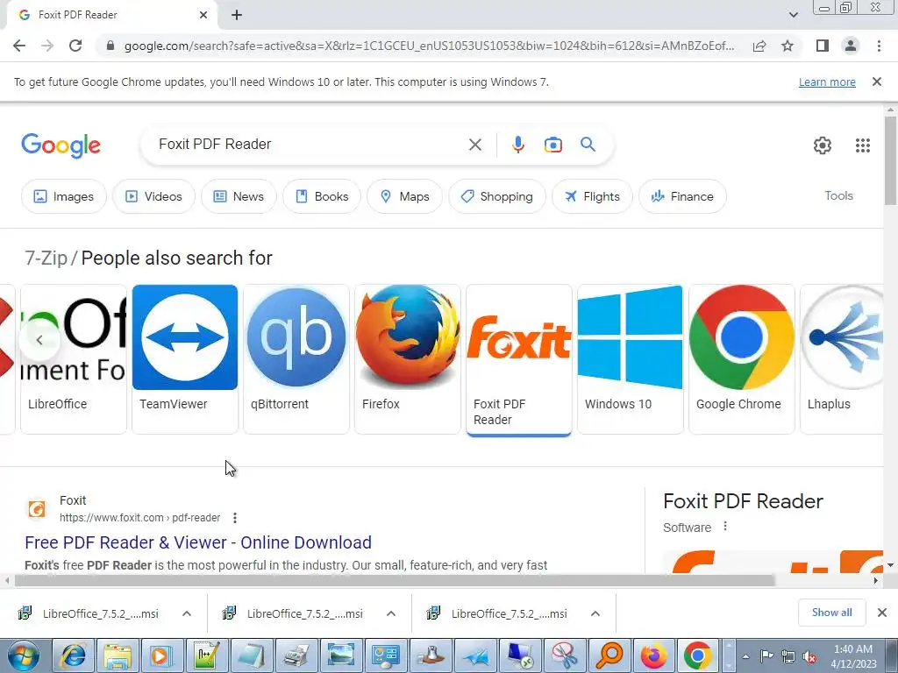Show hidden system tray icons
This screenshot has height=673, width=898.
(745, 656)
